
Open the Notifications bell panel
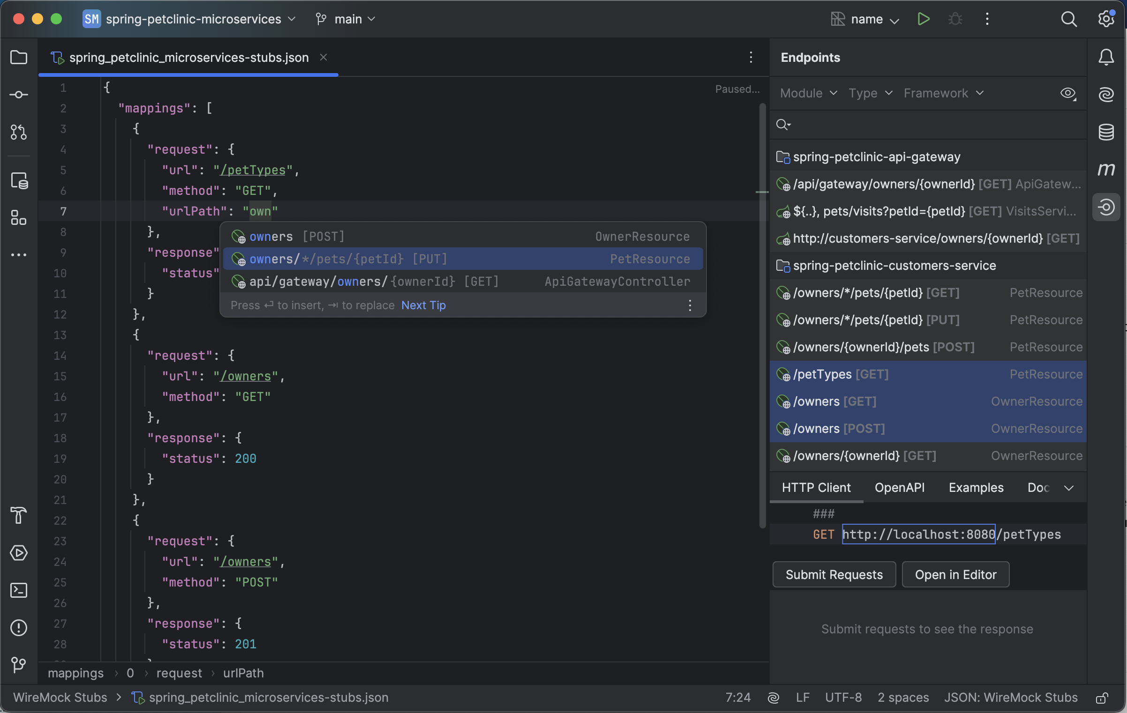(x=1106, y=57)
